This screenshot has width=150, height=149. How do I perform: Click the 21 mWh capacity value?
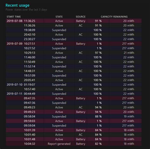click(129, 53)
